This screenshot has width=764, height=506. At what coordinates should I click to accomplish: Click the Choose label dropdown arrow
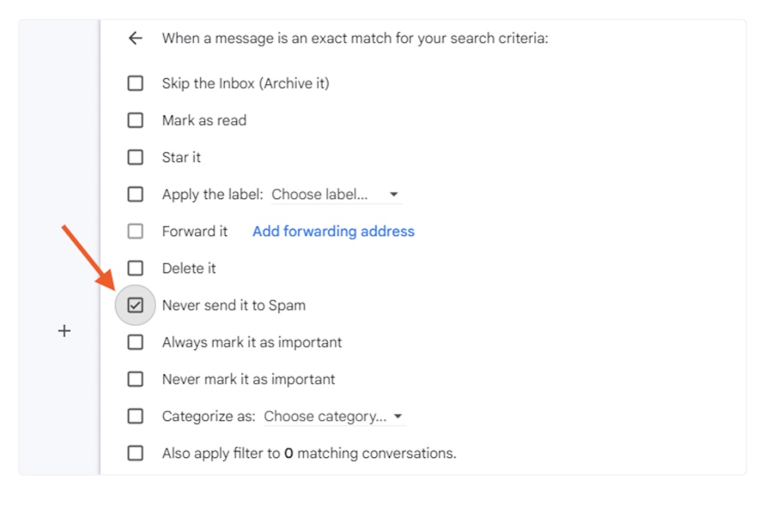coord(393,194)
